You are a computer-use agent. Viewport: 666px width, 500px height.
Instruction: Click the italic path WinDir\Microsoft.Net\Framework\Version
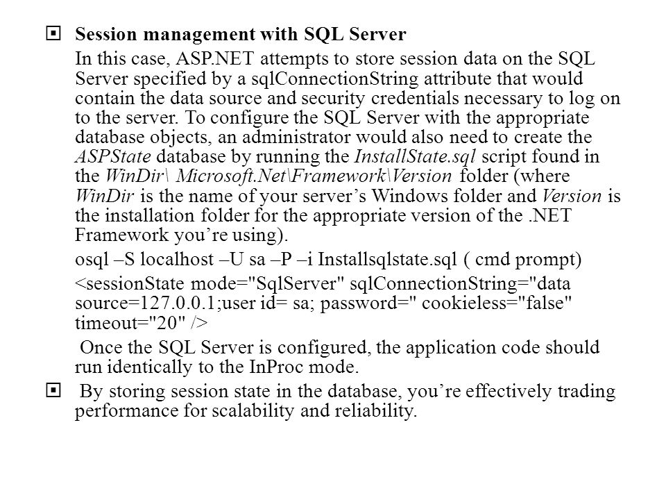279,176
